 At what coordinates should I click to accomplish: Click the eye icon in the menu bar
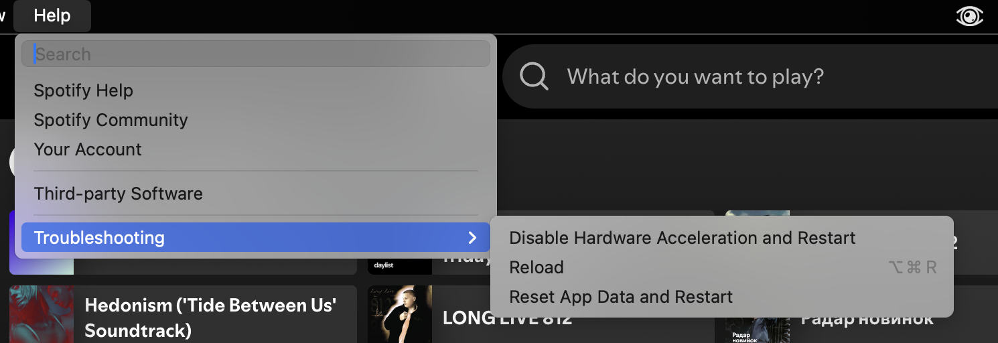point(969,16)
